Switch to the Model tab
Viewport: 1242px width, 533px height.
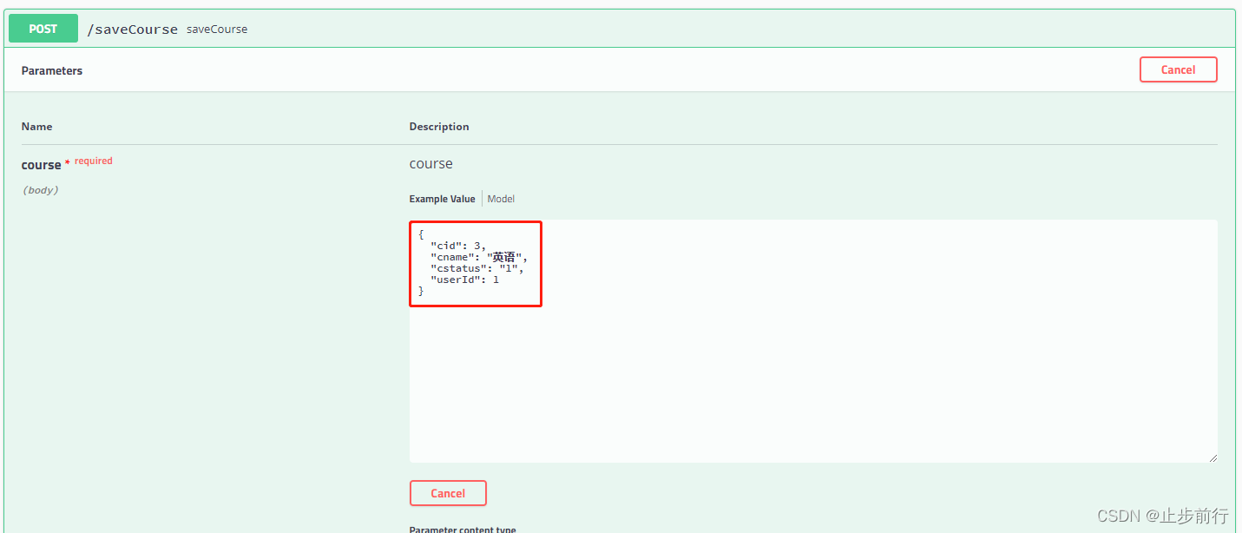tap(501, 199)
